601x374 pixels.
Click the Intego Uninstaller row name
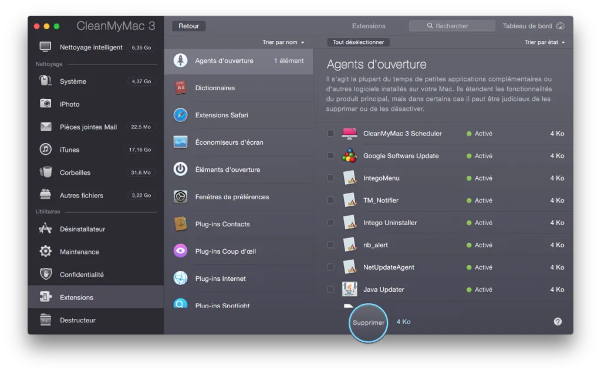point(390,223)
